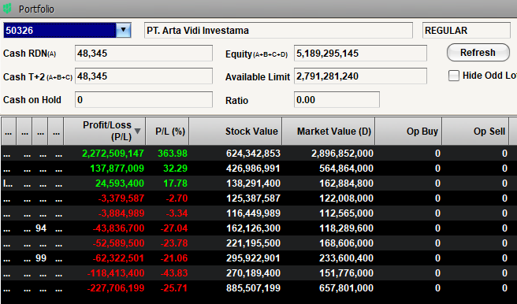Select the P/L percent -25.71
The width and height of the screenshot is (517, 304).
[173, 288]
